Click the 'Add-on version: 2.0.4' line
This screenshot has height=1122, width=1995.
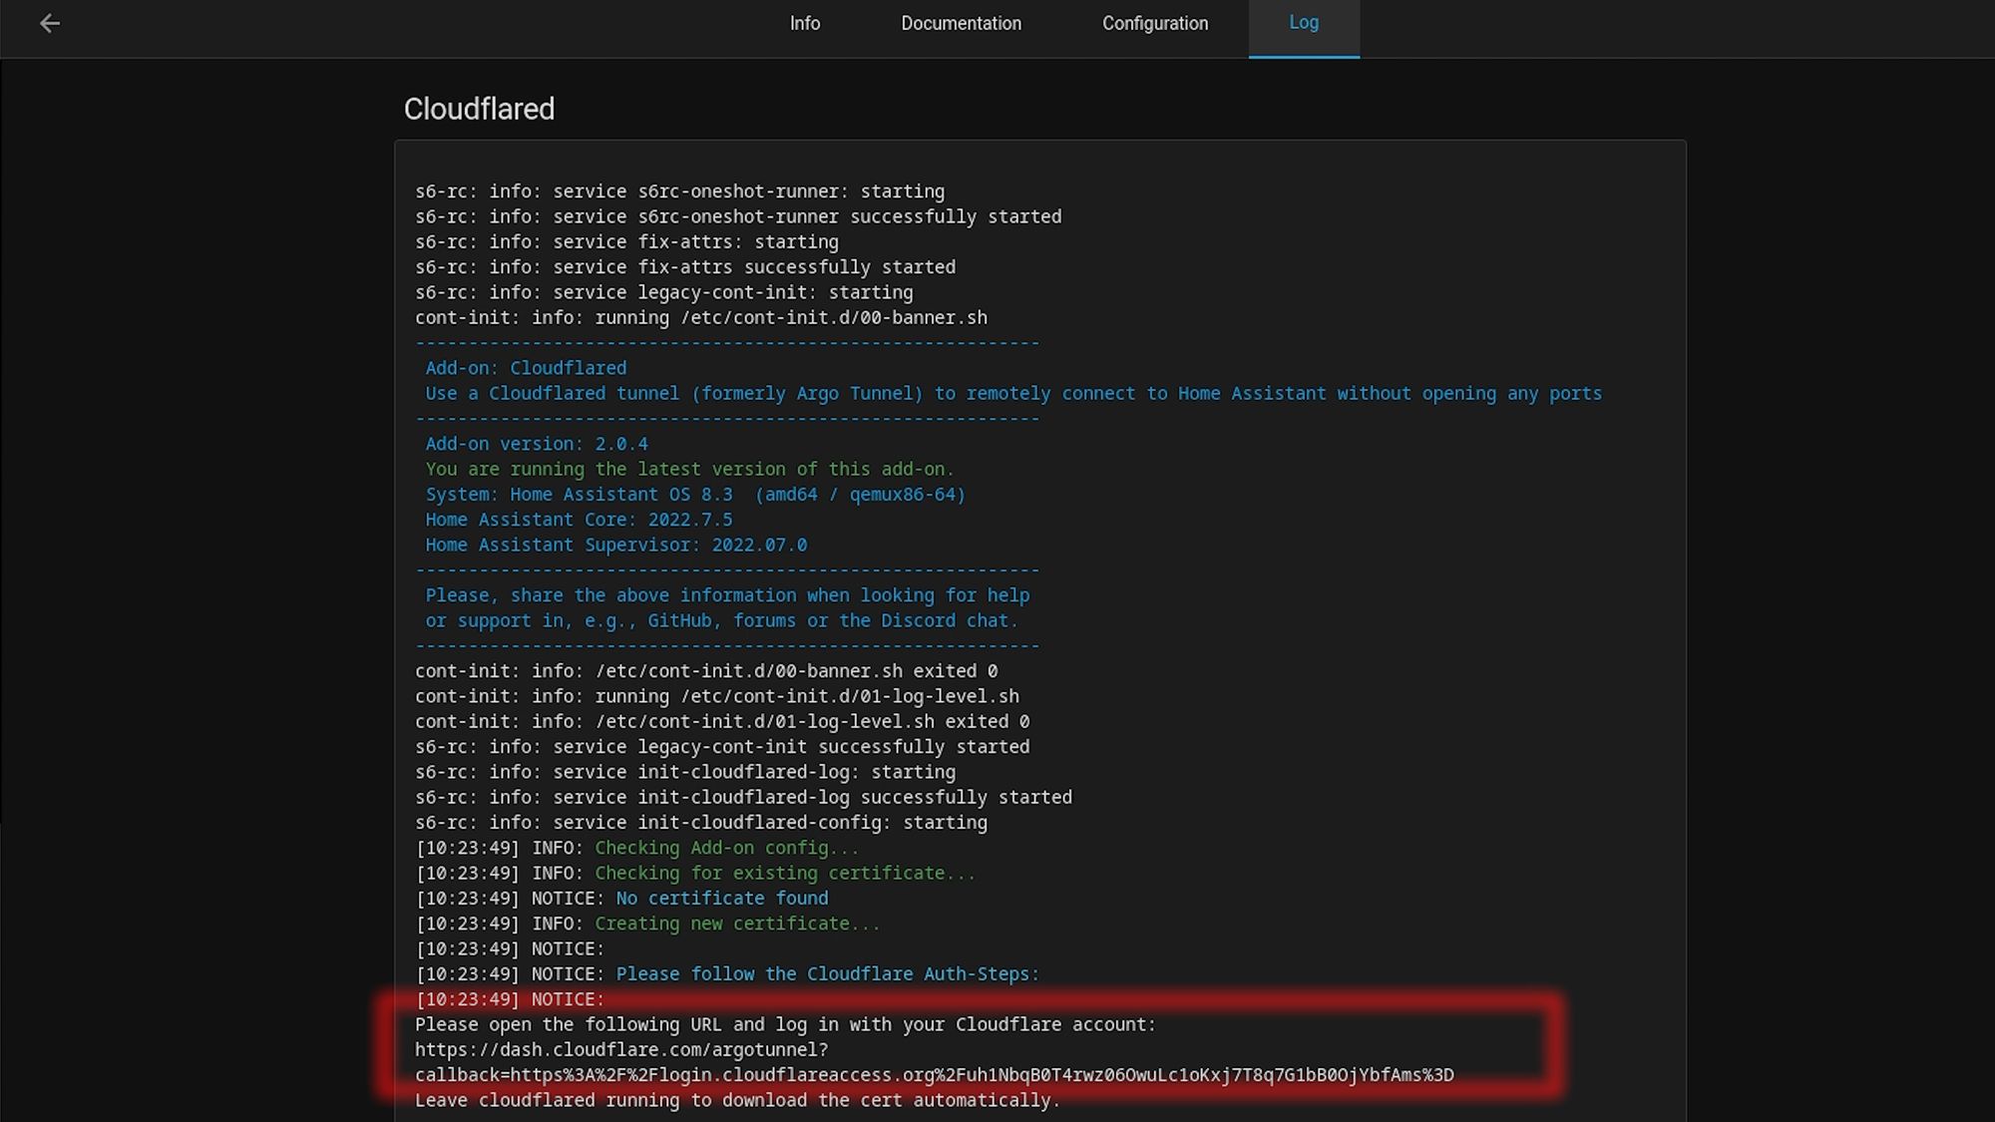(x=537, y=444)
